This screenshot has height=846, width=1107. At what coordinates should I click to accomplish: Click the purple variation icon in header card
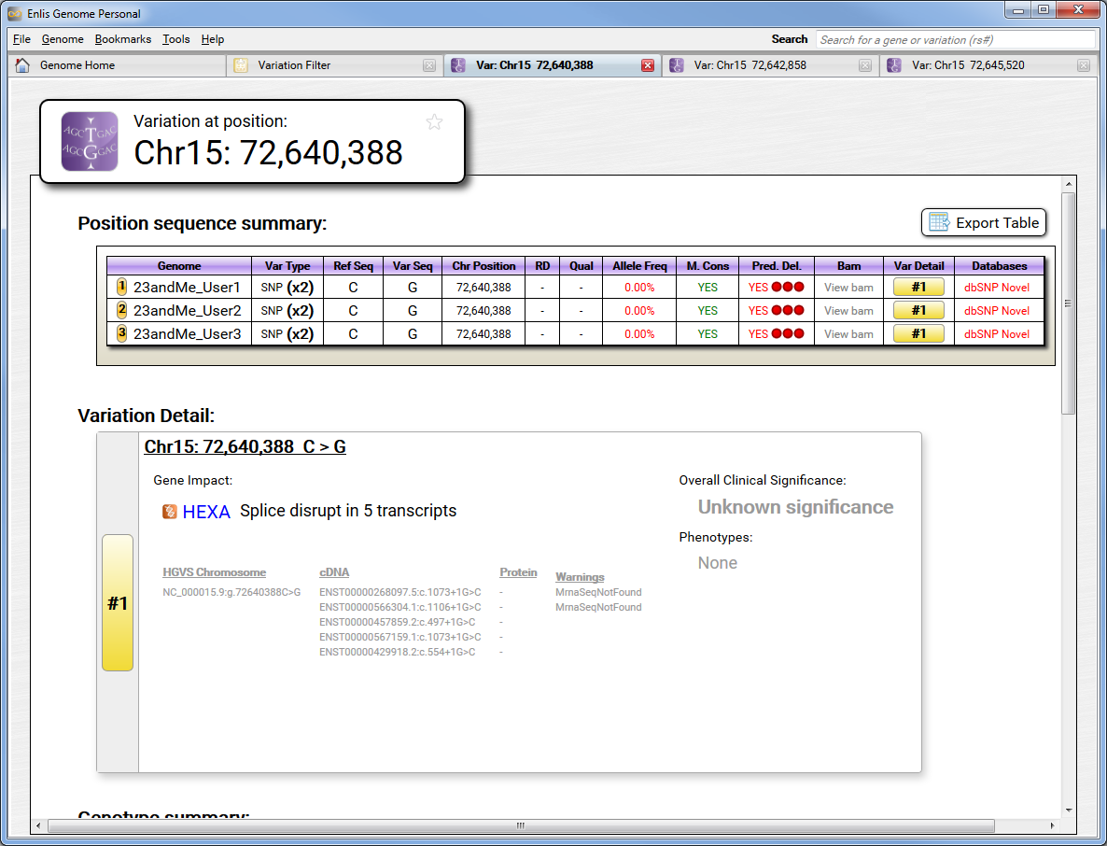click(x=90, y=141)
